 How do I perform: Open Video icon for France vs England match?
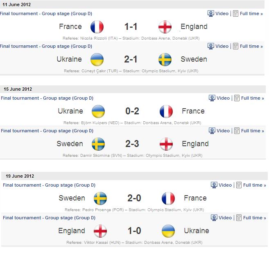[x=211, y=13]
